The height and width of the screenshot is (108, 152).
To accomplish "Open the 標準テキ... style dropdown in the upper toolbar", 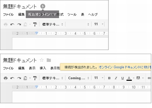I will pos(53,24).
